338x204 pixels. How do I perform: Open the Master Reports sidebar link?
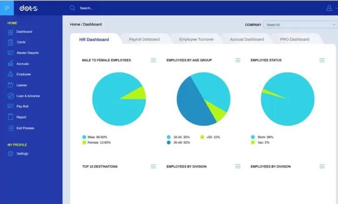coord(28,53)
